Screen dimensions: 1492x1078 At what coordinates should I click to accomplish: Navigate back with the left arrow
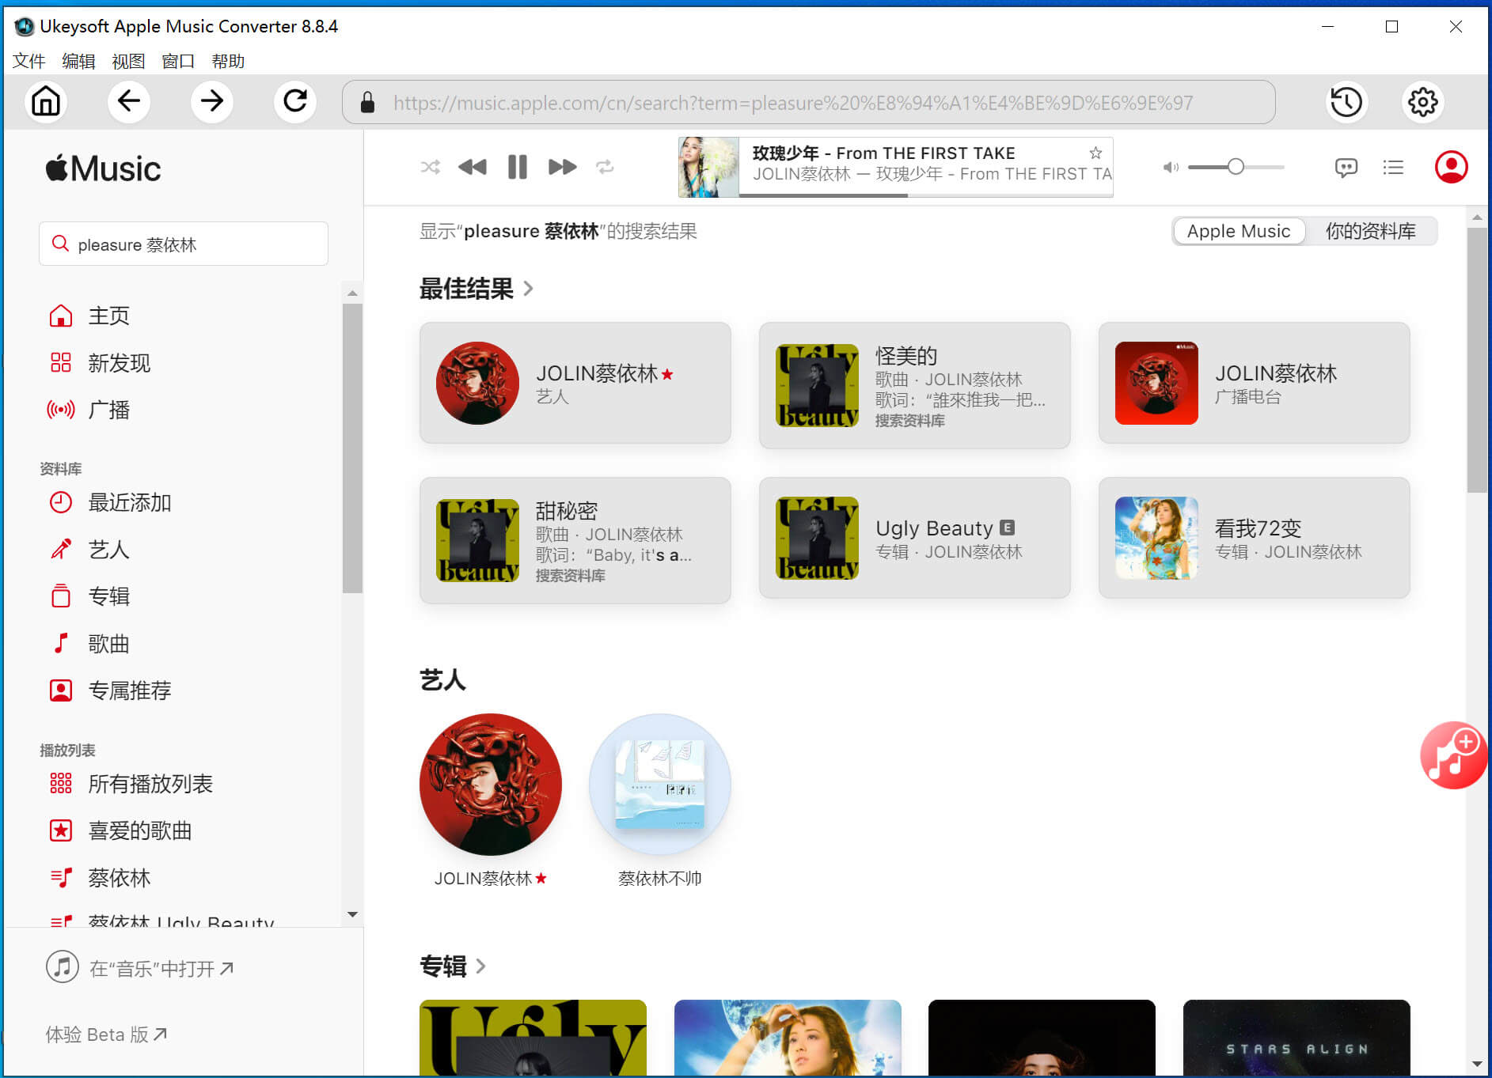pyautogui.click(x=129, y=102)
